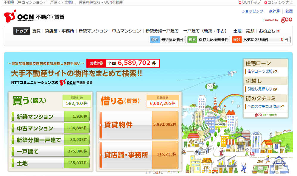Click the goo 住宅・不動産 footer logo
The height and width of the screenshot is (176, 297).
click(265, 115)
